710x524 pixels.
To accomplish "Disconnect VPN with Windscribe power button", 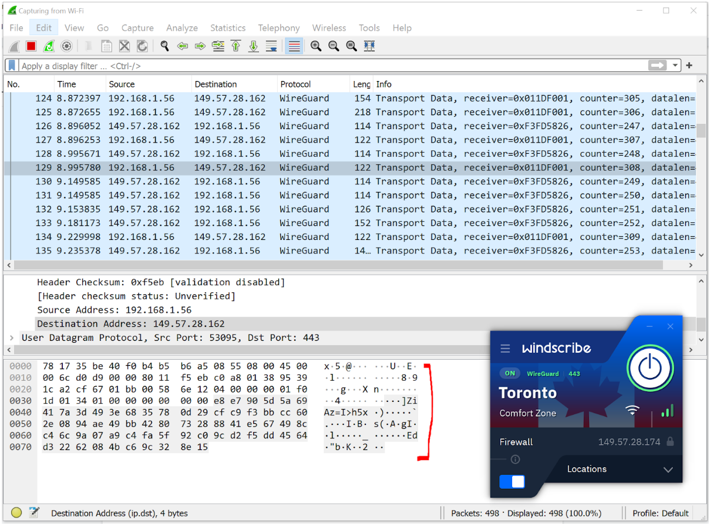I will [x=650, y=367].
